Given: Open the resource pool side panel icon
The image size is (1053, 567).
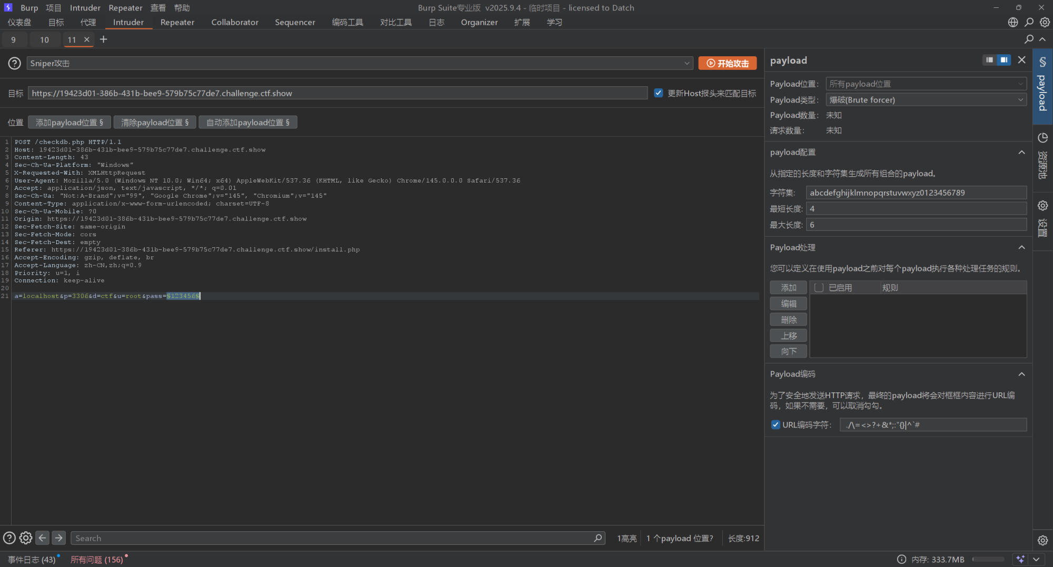Looking at the screenshot, I should pos(1042,138).
